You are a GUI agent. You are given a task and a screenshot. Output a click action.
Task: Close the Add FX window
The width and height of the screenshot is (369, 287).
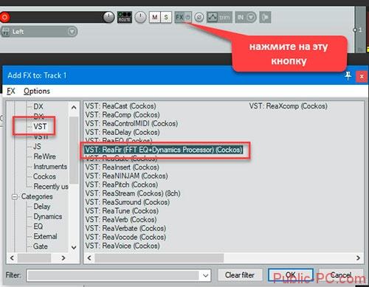click(362, 77)
